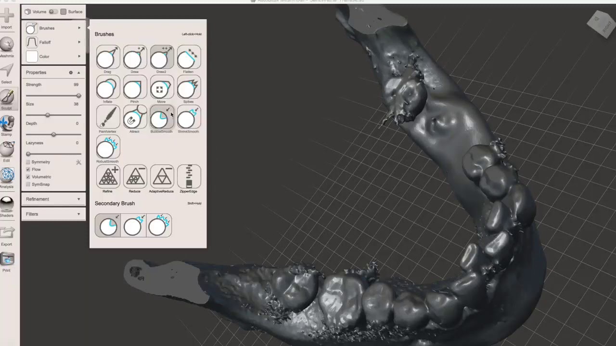The image size is (616, 346).
Task: Collapse the Properties panel arrow
Action: pyautogui.click(x=78, y=73)
